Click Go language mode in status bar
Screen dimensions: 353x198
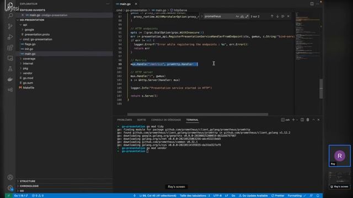point(233,196)
